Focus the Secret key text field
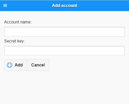Viewport: 129px width, 104px height. tap(64, 51)
